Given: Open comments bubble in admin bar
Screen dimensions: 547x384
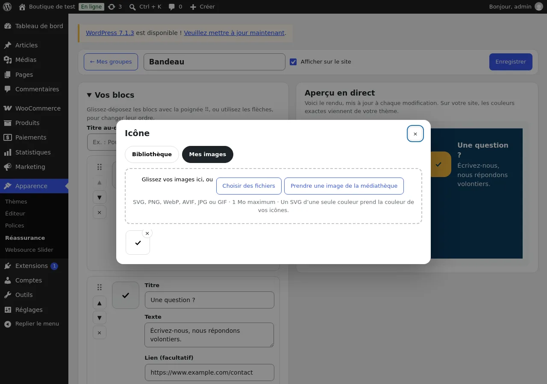Looking at the screenshot, I should click(x=175, y=7).
